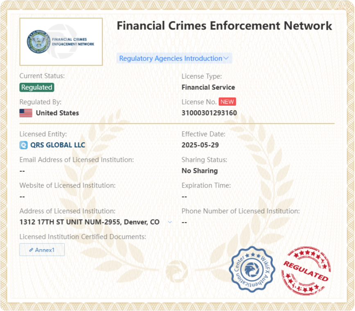Click the paperclip icon on Annex1

(31, 250)
